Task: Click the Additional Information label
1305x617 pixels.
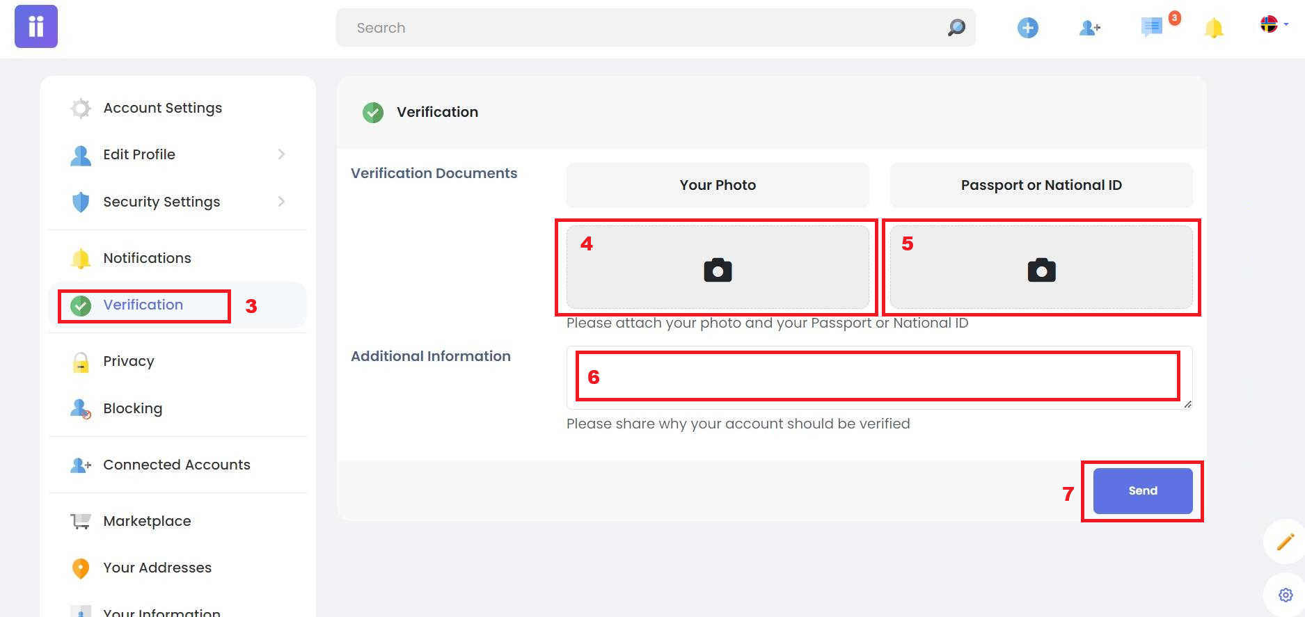Action: [x=431, y=356]
